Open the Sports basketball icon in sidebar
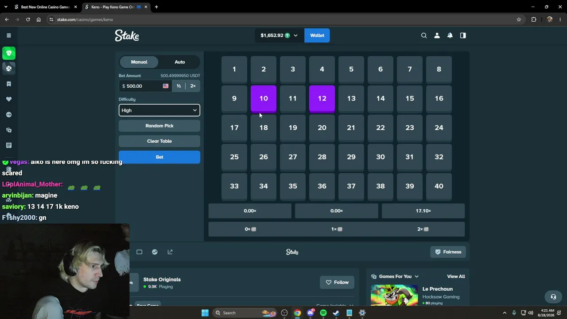The image size is (567, 319). [x=9, y=68]
